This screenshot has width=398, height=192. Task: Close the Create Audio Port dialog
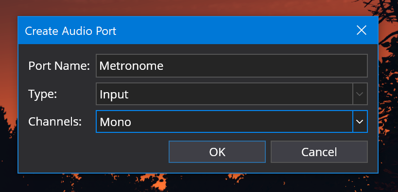click(x=361, y=31)
